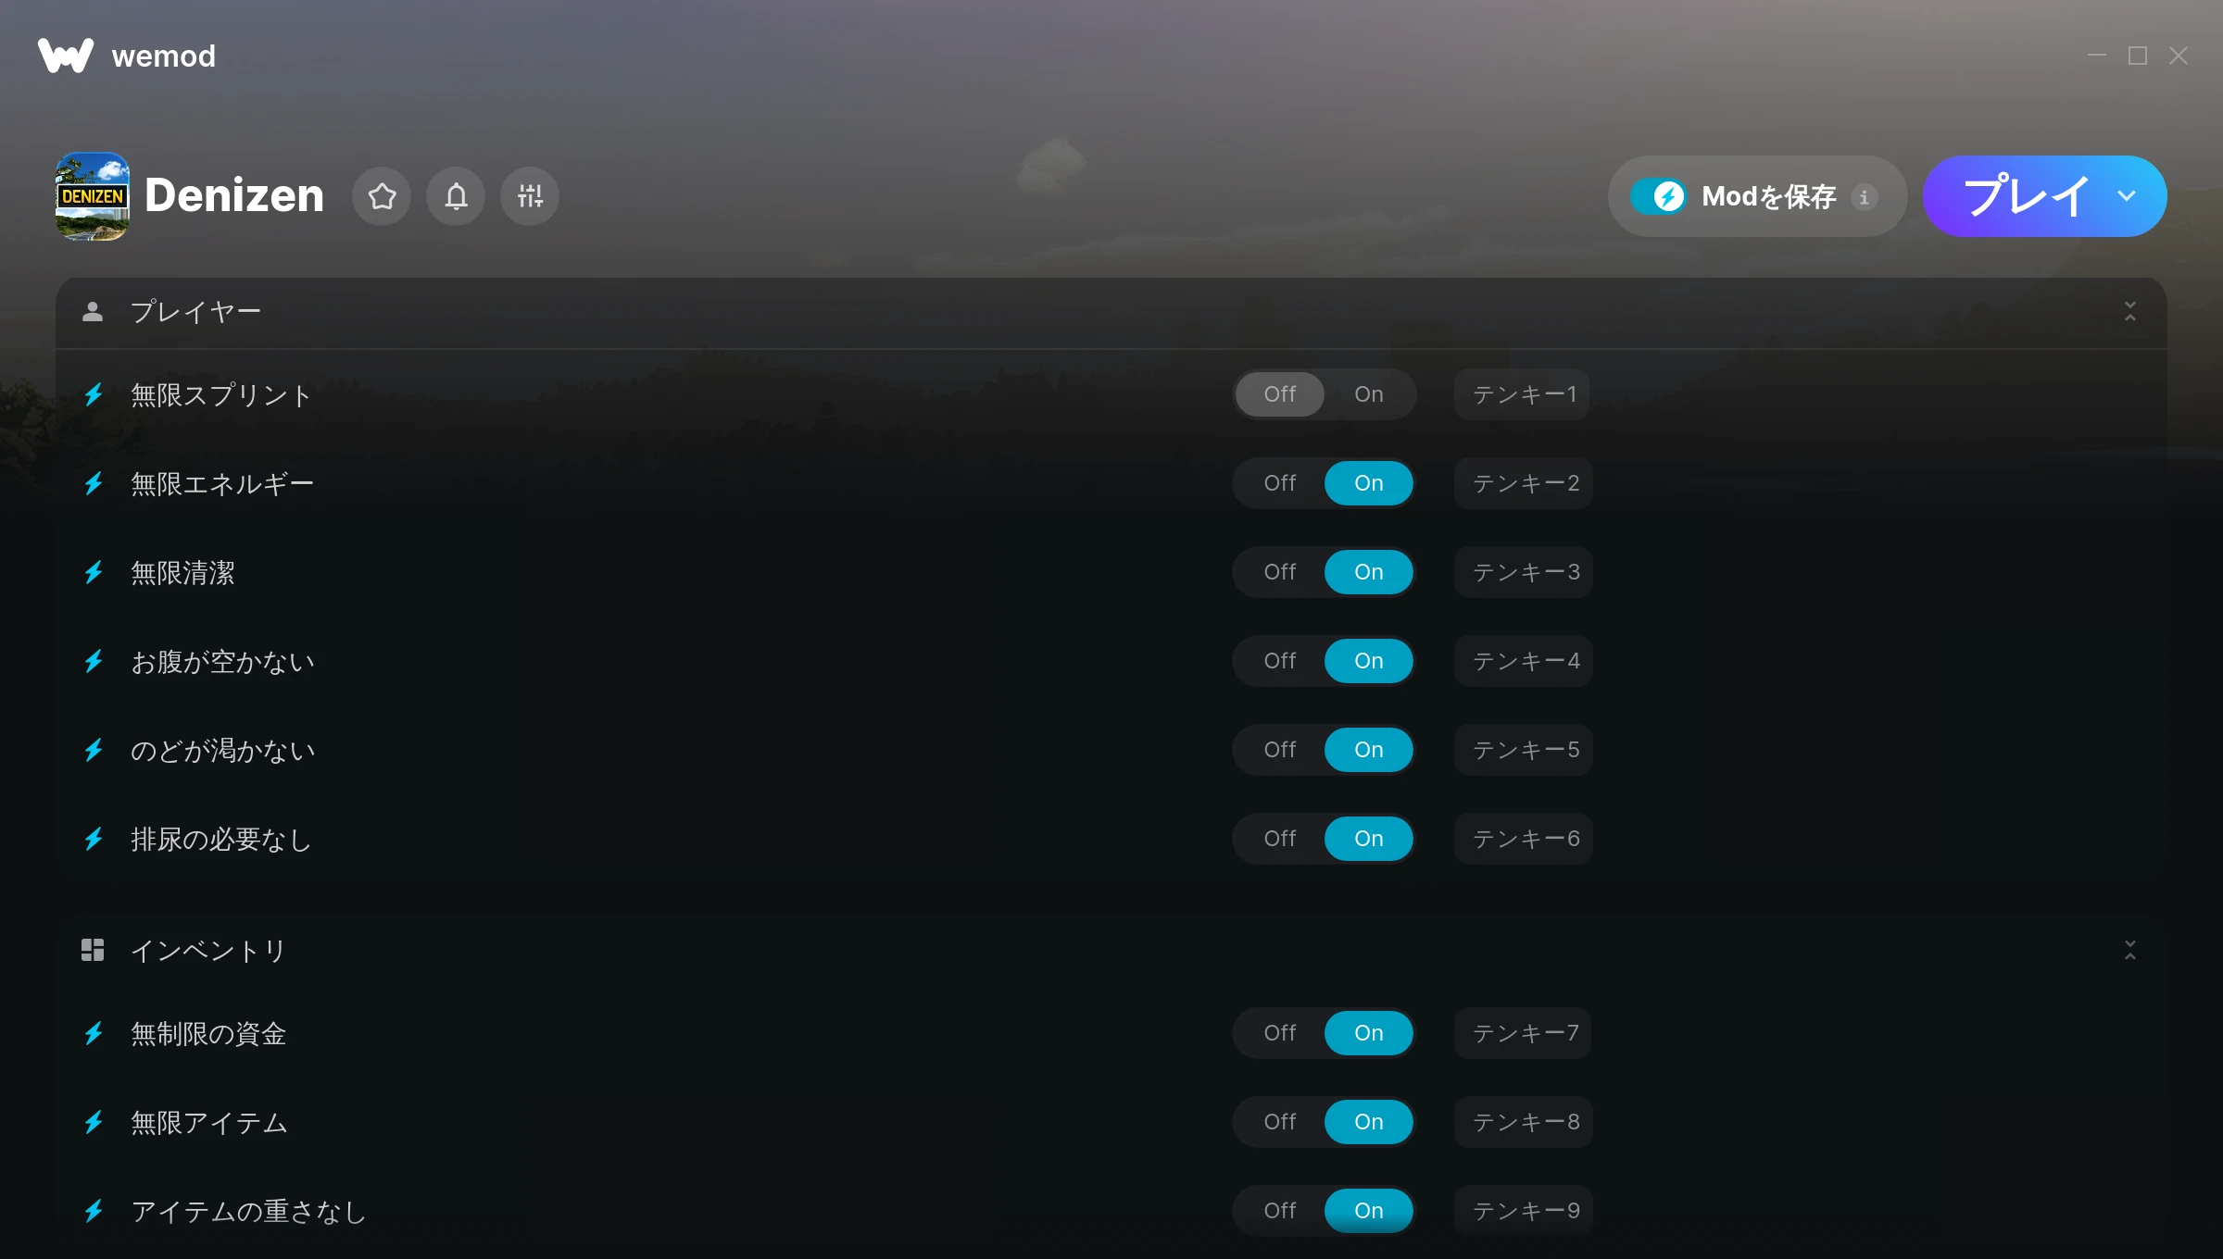Click the lightning icon beside 無限スプリント
This screenshot has width=2223, height=1259.
coord(94,394)
